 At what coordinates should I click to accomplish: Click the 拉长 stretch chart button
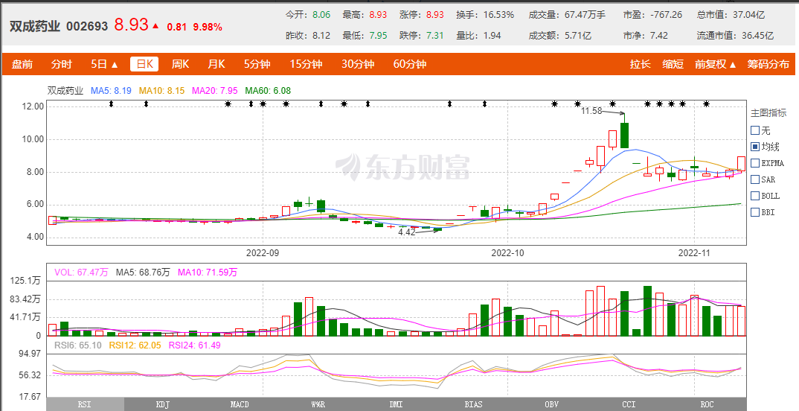[640, 64]
